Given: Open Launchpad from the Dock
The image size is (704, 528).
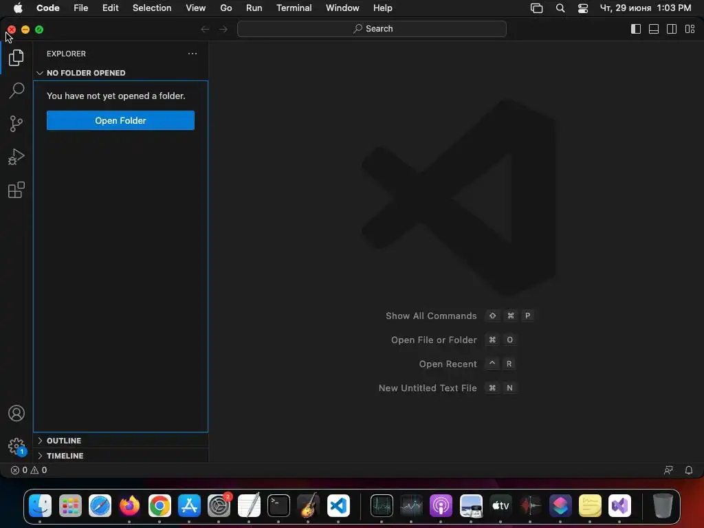Looking at the screenshot, I should click(x=70, y=505).
